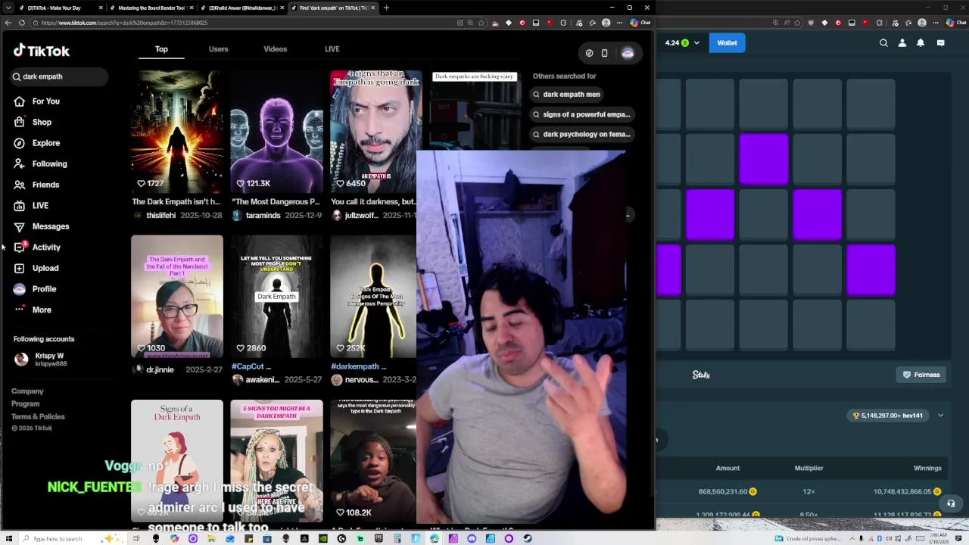Switch to Mastering the Board Bender tab
Image resolution: width=969 pixels, height=545 pixels.
click(x=150, y=8)
